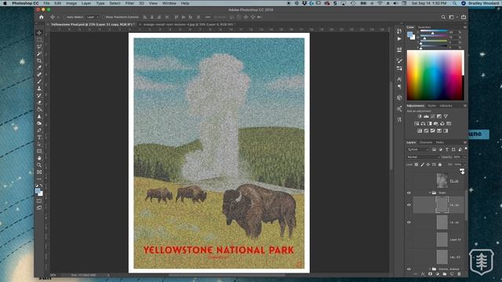
Task: Add a Vibrance adjustment
Action: pyautogui.click(x=446, y=117)
